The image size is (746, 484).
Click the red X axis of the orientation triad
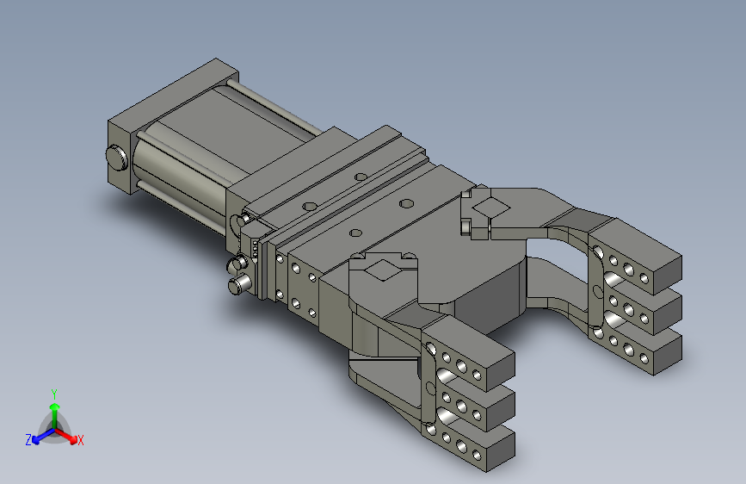click(66, 436)
